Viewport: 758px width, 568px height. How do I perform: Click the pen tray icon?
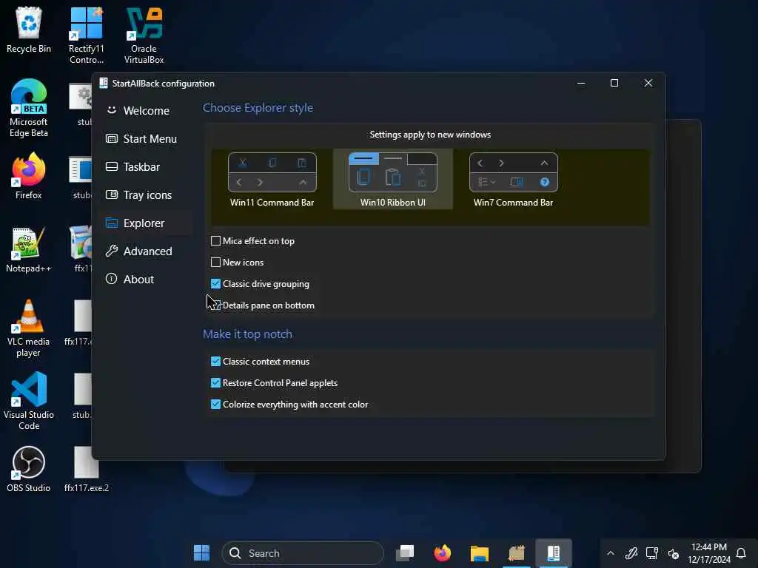pyautogui.click(x=631, y=553)
